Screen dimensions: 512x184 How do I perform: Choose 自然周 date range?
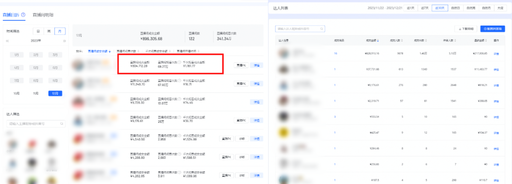(471, 8)
